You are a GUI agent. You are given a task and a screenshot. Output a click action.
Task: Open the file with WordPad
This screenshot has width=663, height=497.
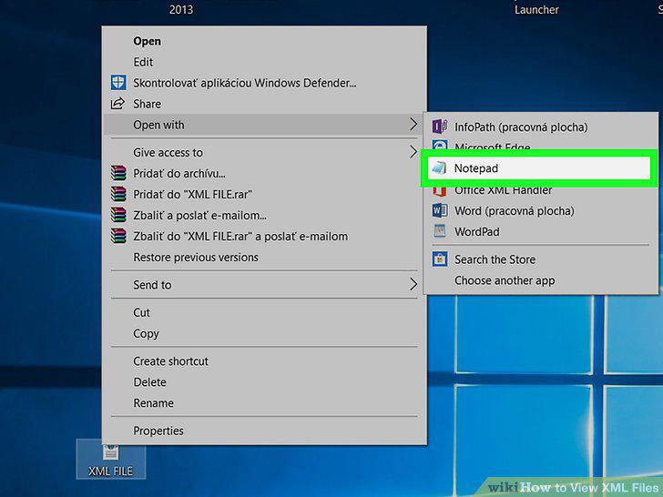[541, 231]
